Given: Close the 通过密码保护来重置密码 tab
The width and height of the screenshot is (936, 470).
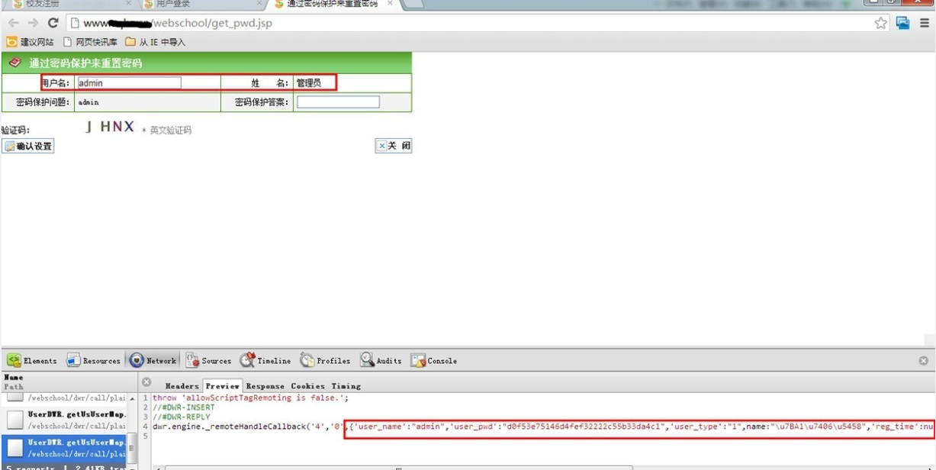Looking at the screenshot, I should (x=391, y=4).
